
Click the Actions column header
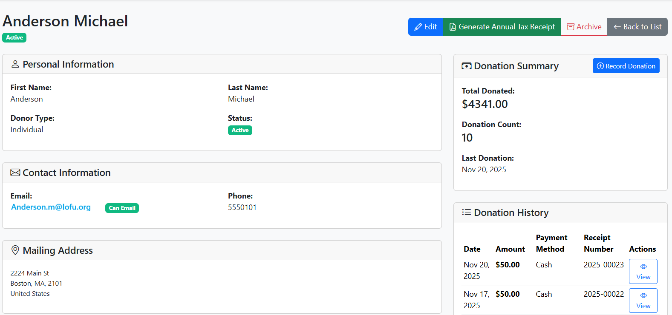(643, 249)
